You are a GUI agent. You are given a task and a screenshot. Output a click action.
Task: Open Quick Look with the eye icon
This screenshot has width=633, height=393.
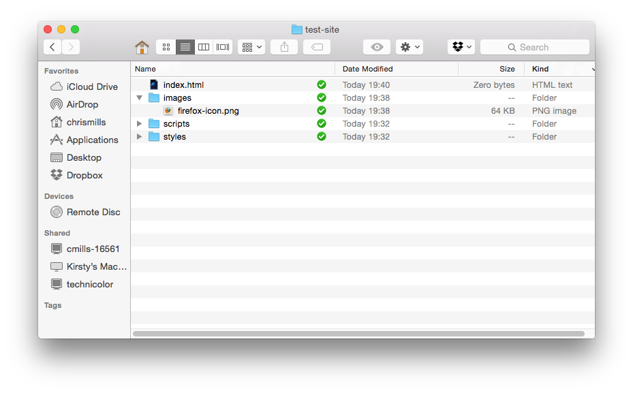(377, 46)
